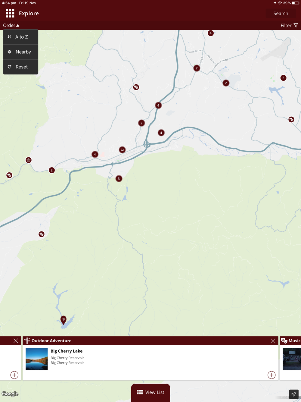Tap the 4 cluster right of highway junction

(x=161, y=133)
